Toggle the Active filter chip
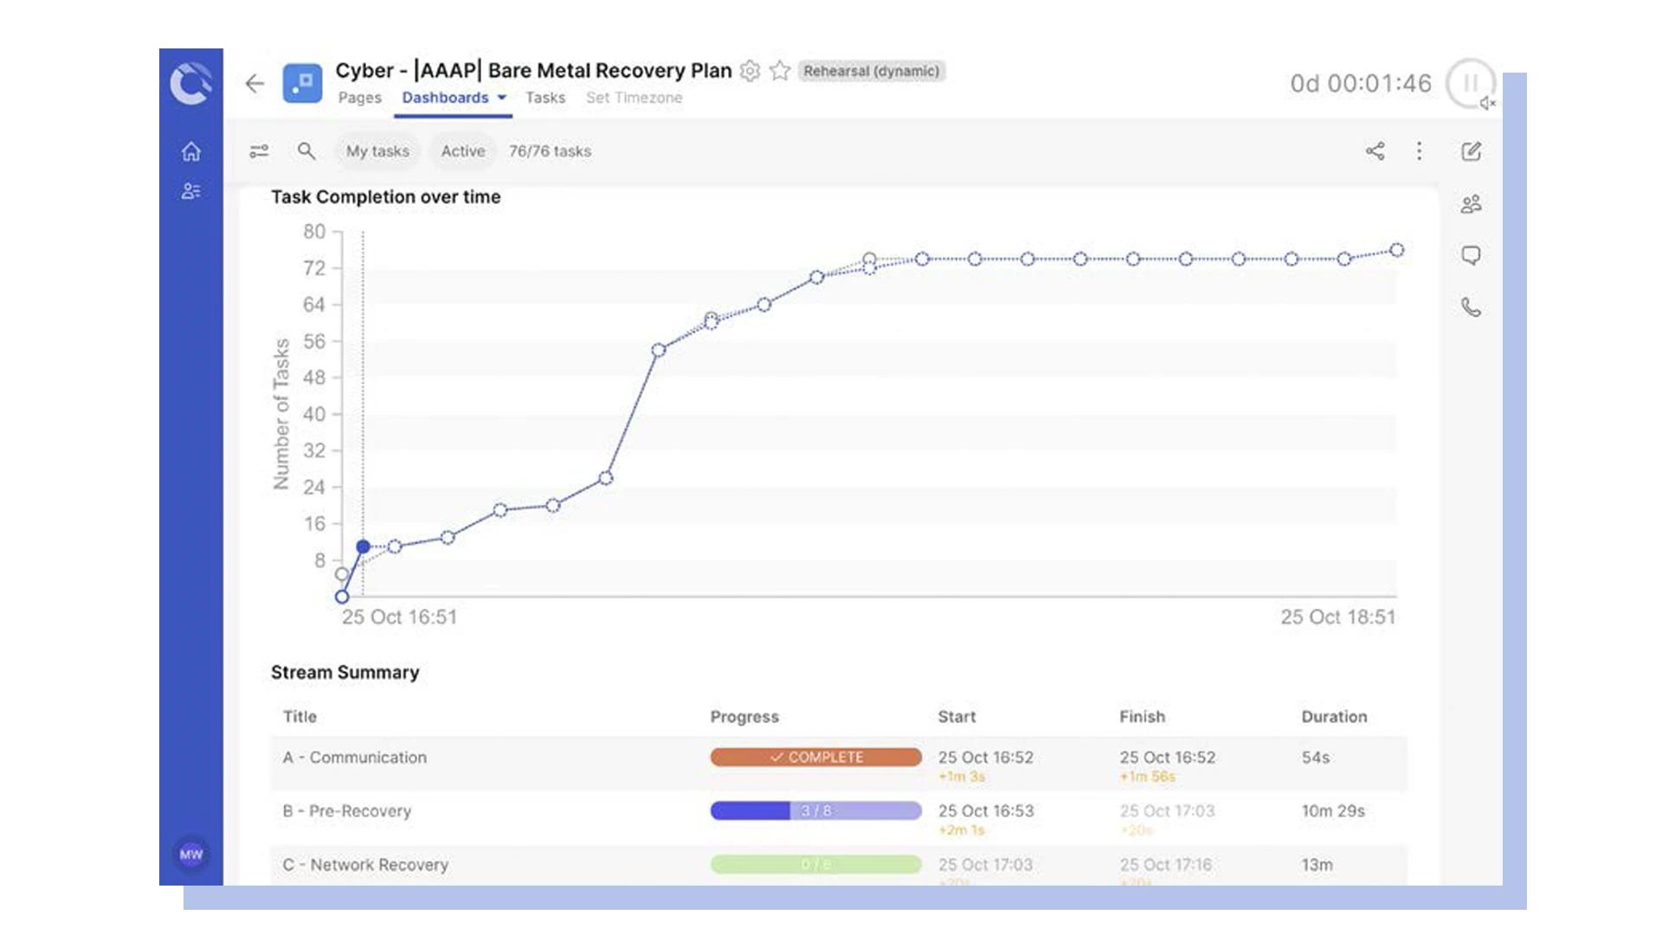Viewport: 1662px width, 934px height. click(463, 151)
